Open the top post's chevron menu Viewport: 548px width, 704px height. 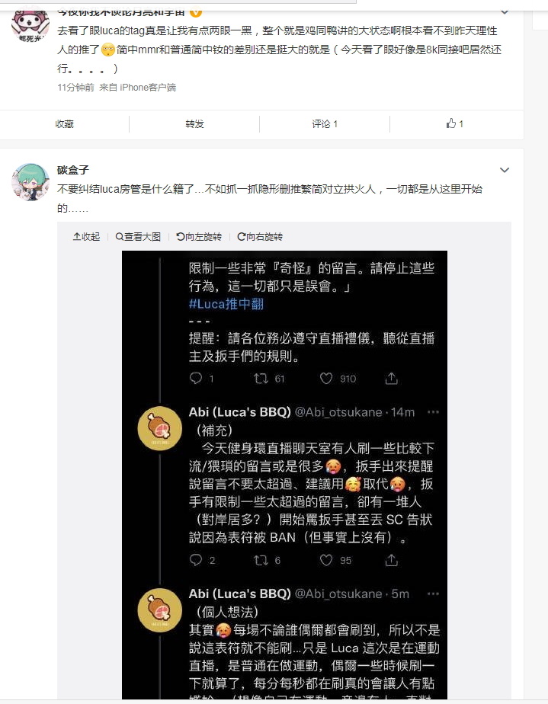point(505,12)
